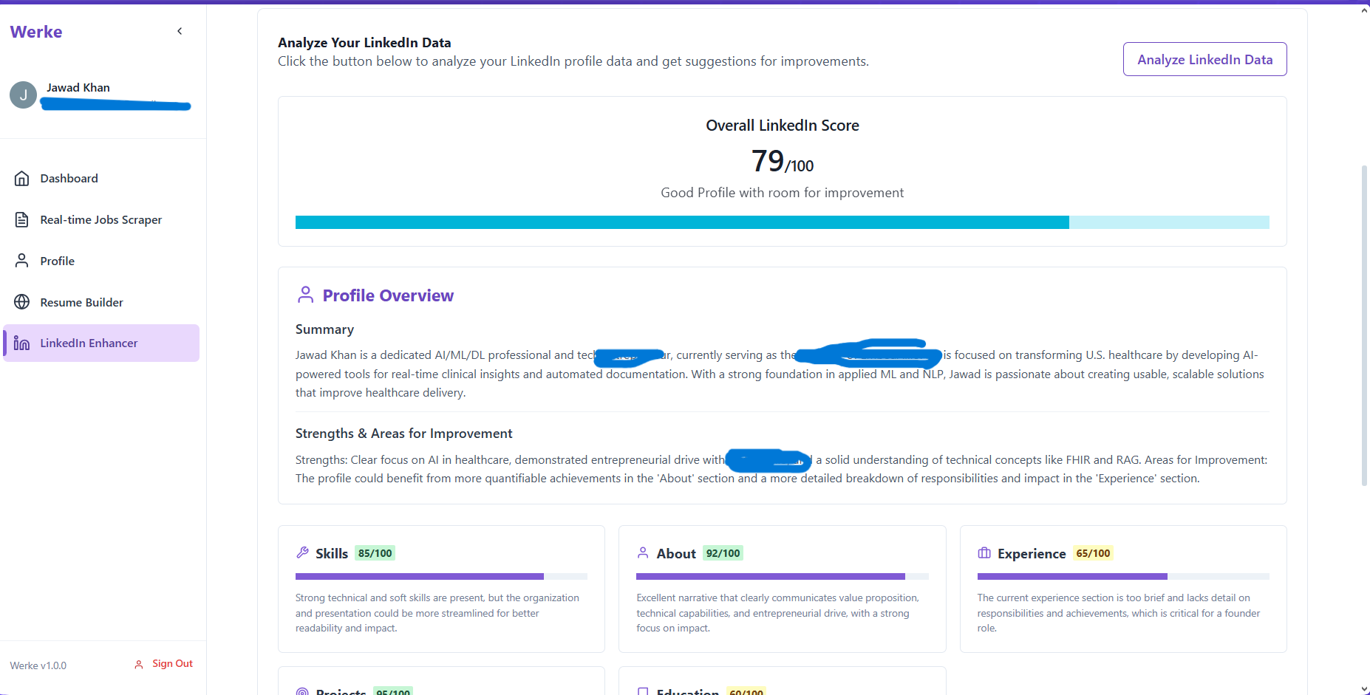This screenshot has width=1370, height=695.
Task: Click the Experience 65/100 score badge
Action: tap(1093, 553)
